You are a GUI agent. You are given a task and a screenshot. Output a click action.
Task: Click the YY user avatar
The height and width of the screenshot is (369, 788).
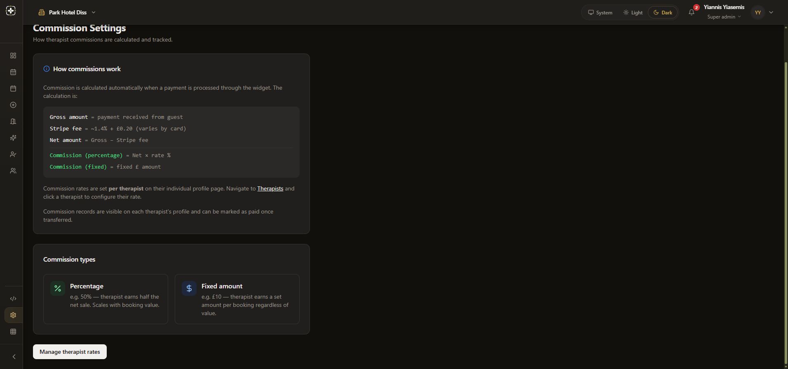pos(758,12)
